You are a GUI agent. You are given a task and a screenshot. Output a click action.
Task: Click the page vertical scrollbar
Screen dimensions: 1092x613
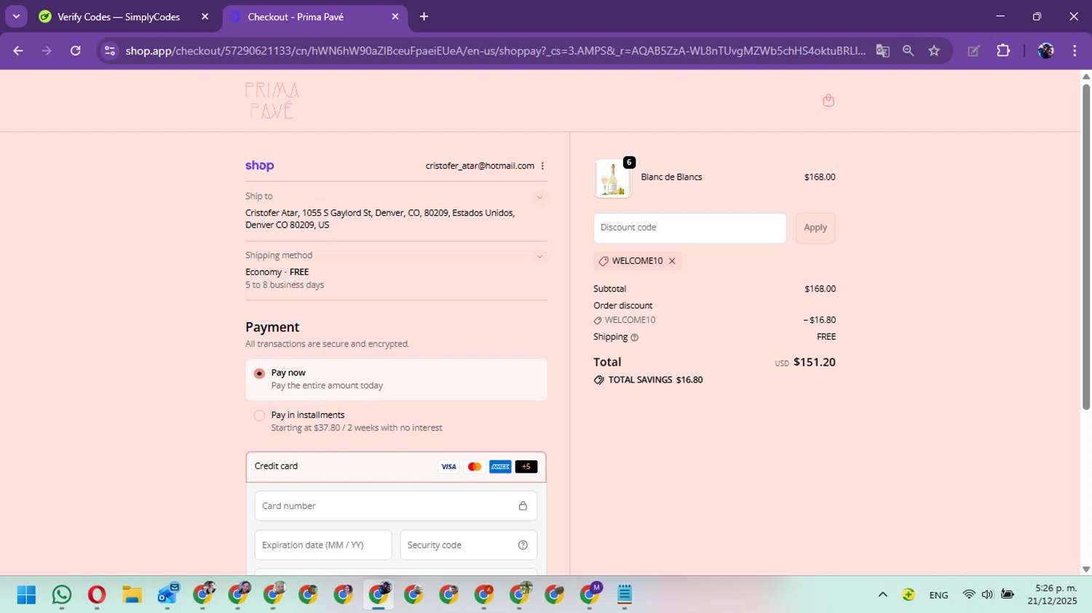point(1086,247)
